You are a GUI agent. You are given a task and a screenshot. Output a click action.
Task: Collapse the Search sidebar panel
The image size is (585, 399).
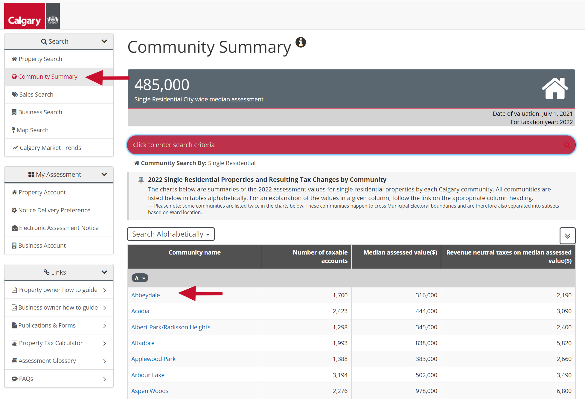point(104,41)
